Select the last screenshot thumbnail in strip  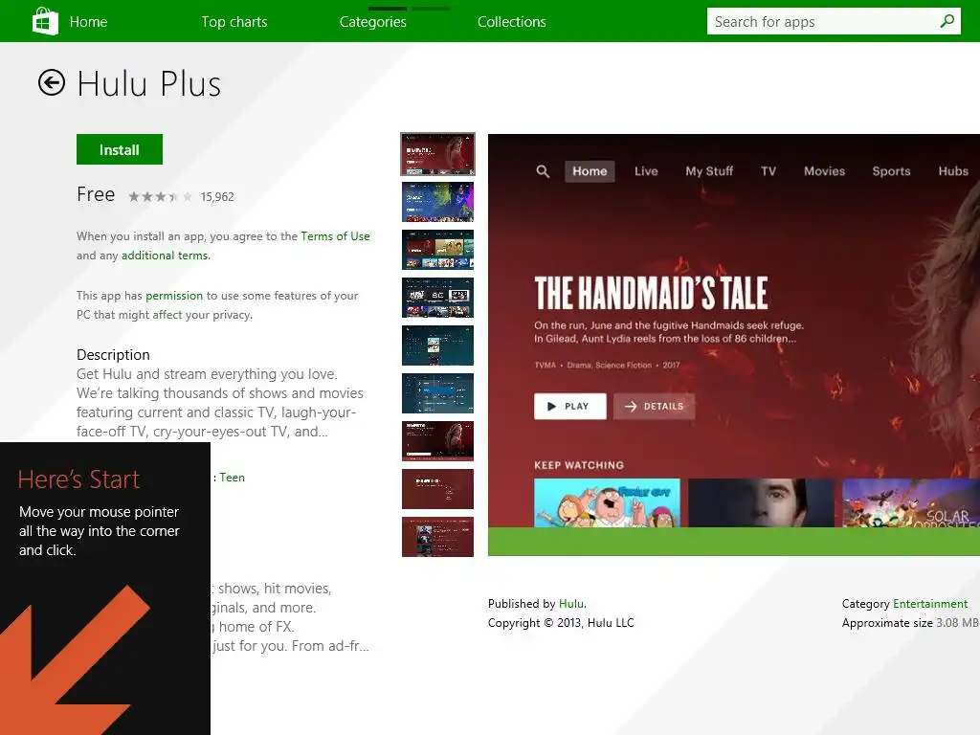[437, 537]
